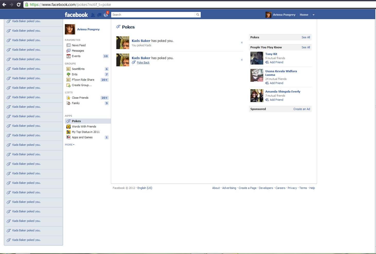
Task: Open Usana Kevala Widfara Luoma's profile link
Action: (281, 73)
